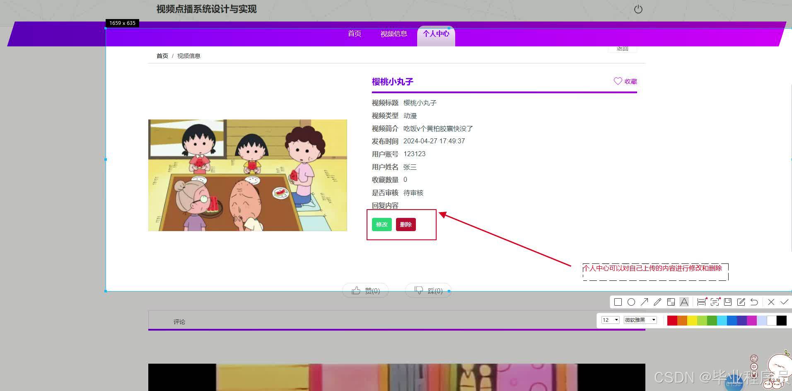This screenshot has width=792, height=391.
Task: Start the scrolling long-screenshot capture
Action: 701,302
